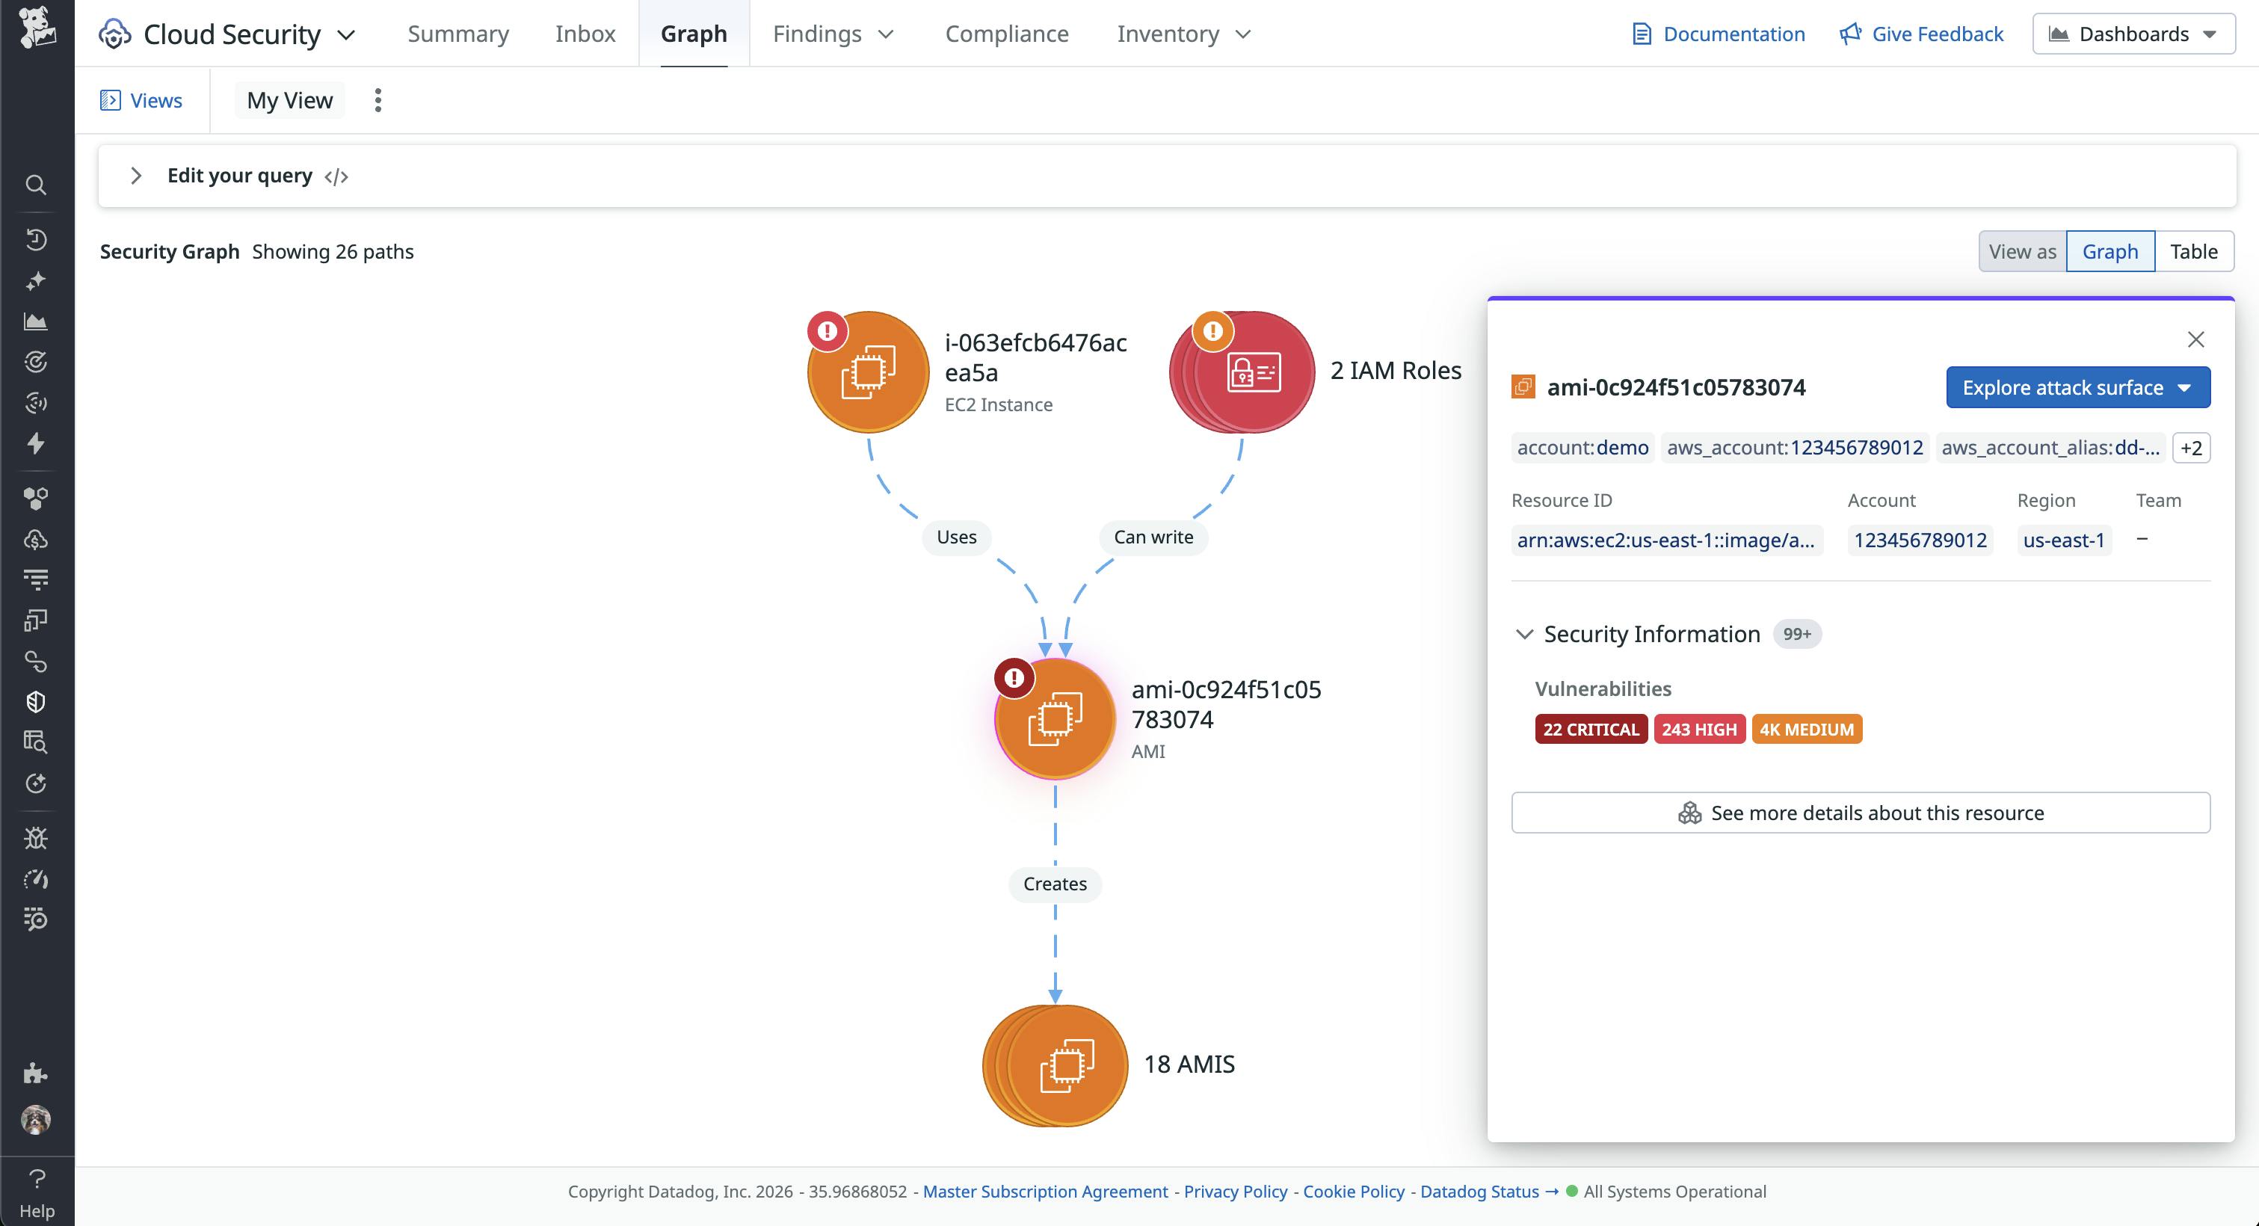Click the 22 CRITICAL vulnerability badge
The height and width of the screenshot is (1226, 2259).
pos(1591,729)
